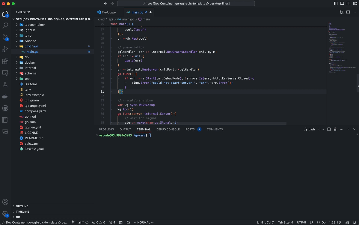Expand the schema folder
Image resolution: width=359 pixels, height=225 pixels.
(x=17, y=73)
